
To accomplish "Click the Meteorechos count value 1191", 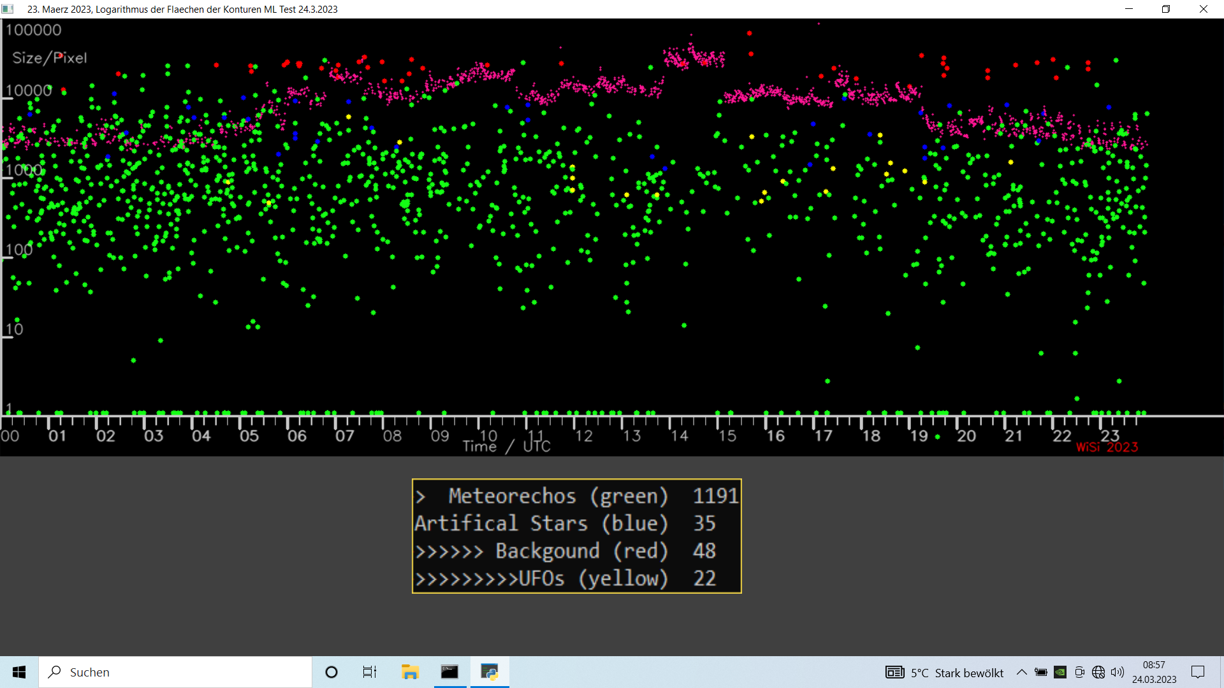I will coord(715,496).
